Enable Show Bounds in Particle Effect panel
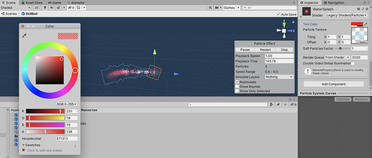Screen dimensions: 372x158 coord(237,87)
